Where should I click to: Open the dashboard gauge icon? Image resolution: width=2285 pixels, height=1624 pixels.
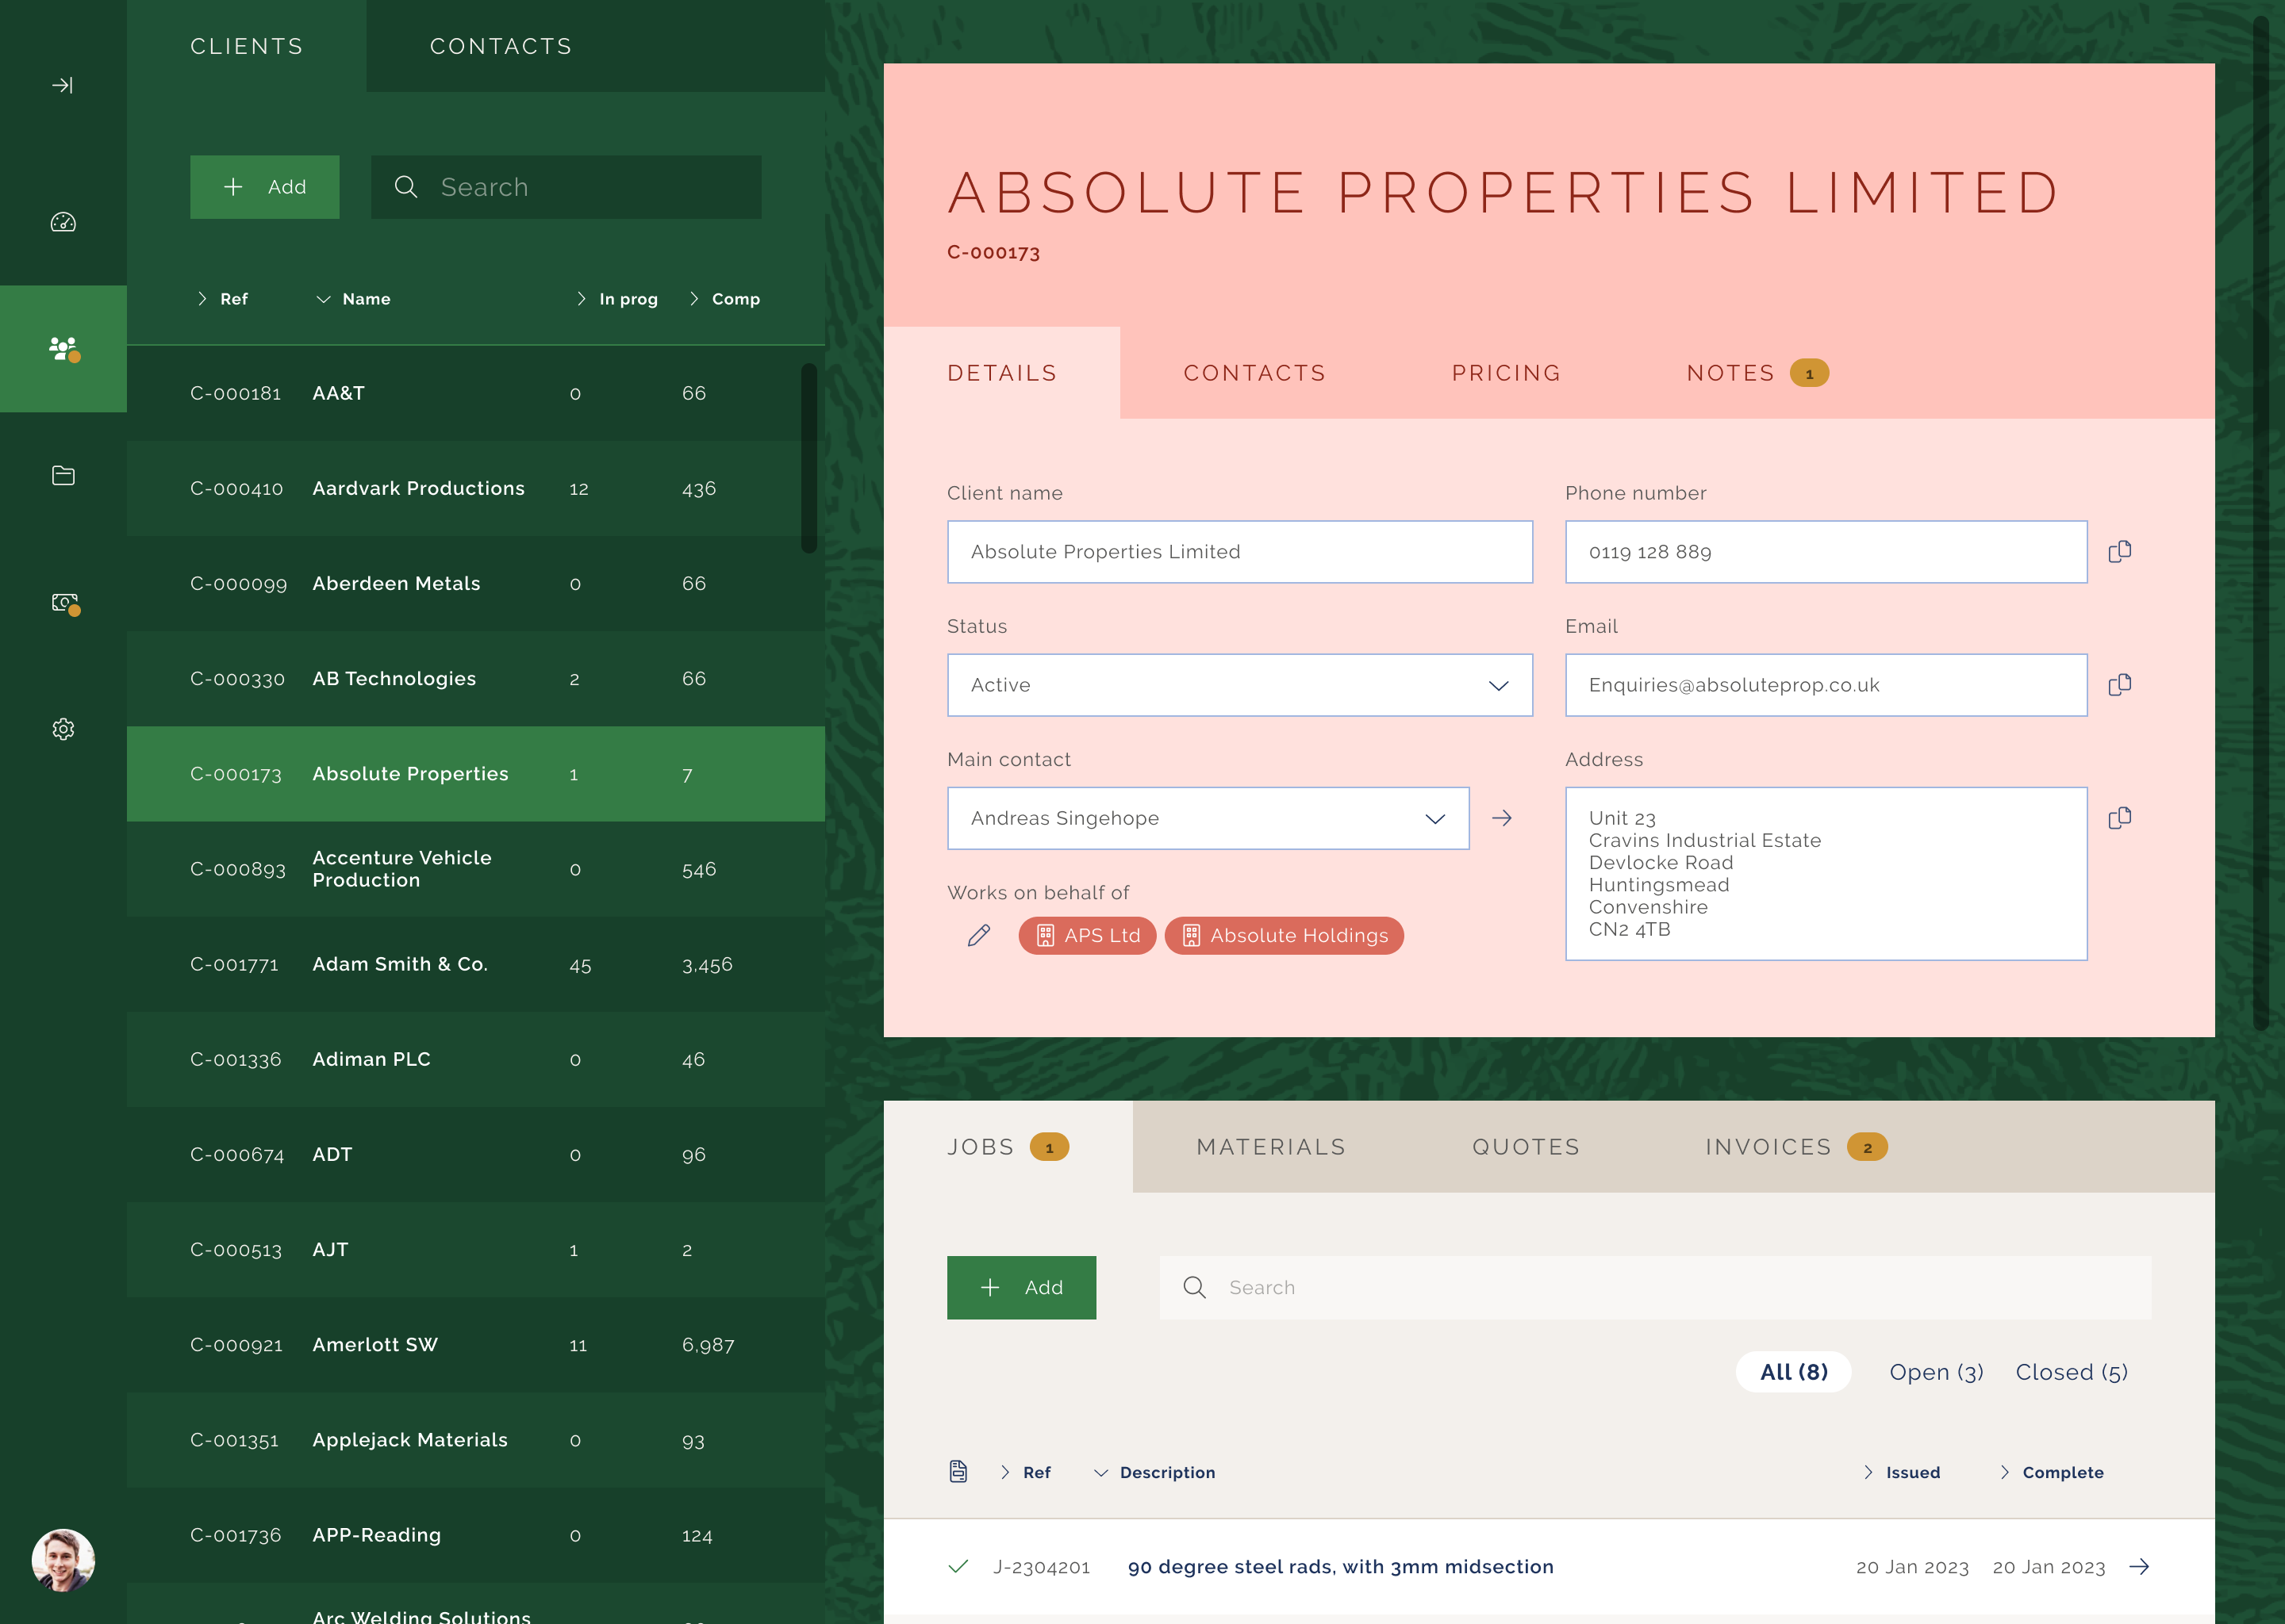coord(63,222)
